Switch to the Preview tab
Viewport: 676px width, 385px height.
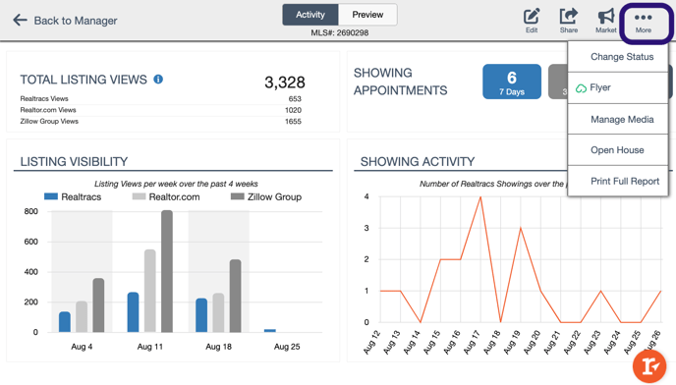tap(367, 15)
